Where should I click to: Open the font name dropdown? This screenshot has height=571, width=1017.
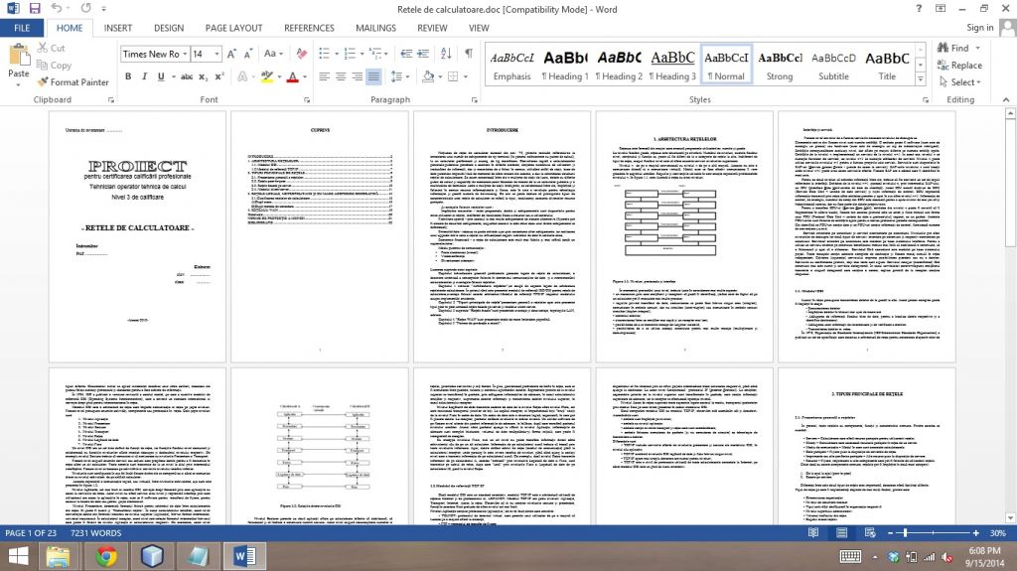(183, 54)
